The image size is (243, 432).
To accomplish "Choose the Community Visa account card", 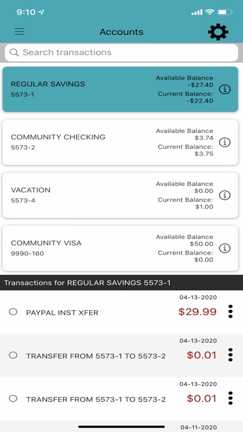I will (x=120, y=248).
